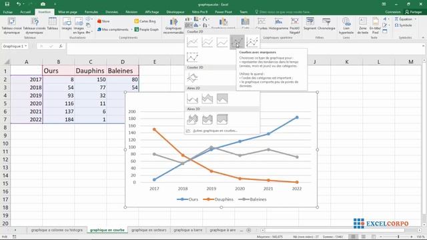
Task: Click the Dauphins legend entry in chart
Action: (218, 199)
